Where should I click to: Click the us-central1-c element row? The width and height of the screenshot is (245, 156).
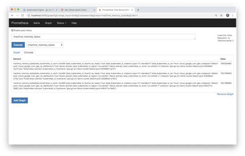pyautogui.click(x=122, y=76)
